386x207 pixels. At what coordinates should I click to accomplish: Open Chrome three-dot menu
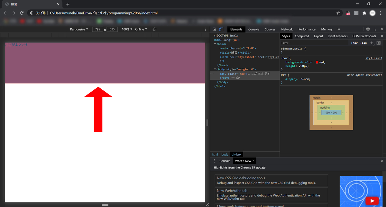click(x=381, y=13)
